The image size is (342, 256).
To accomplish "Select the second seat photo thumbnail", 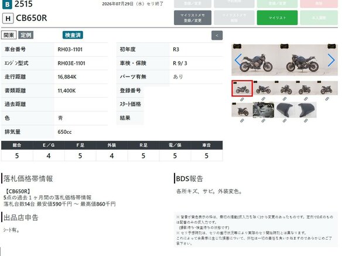I will point(306,110).
